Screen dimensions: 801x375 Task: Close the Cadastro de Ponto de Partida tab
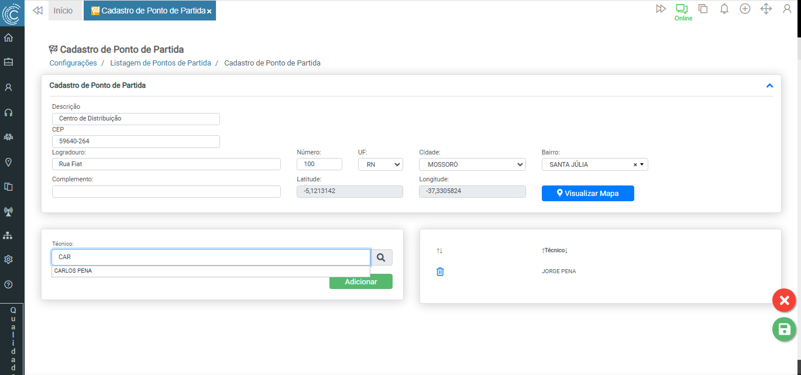coord(209,11)
